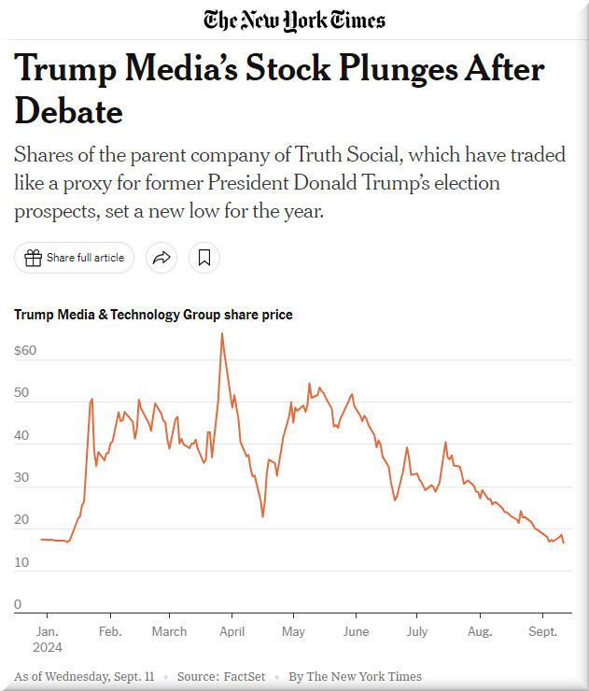Click the "30" label on the price axis
Screen dimensions: 589x691
pos(21,478)
